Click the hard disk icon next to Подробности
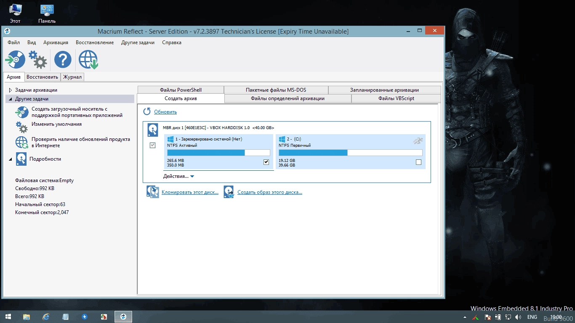Viewport: 575px width, 323px height. point(21,159)
